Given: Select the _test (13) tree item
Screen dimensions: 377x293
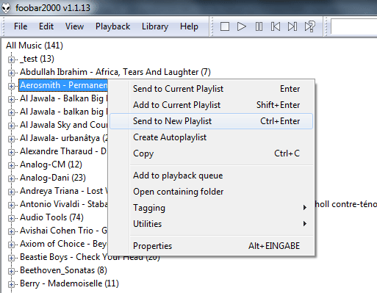Looking at the screenshot, I should point(37,59).
